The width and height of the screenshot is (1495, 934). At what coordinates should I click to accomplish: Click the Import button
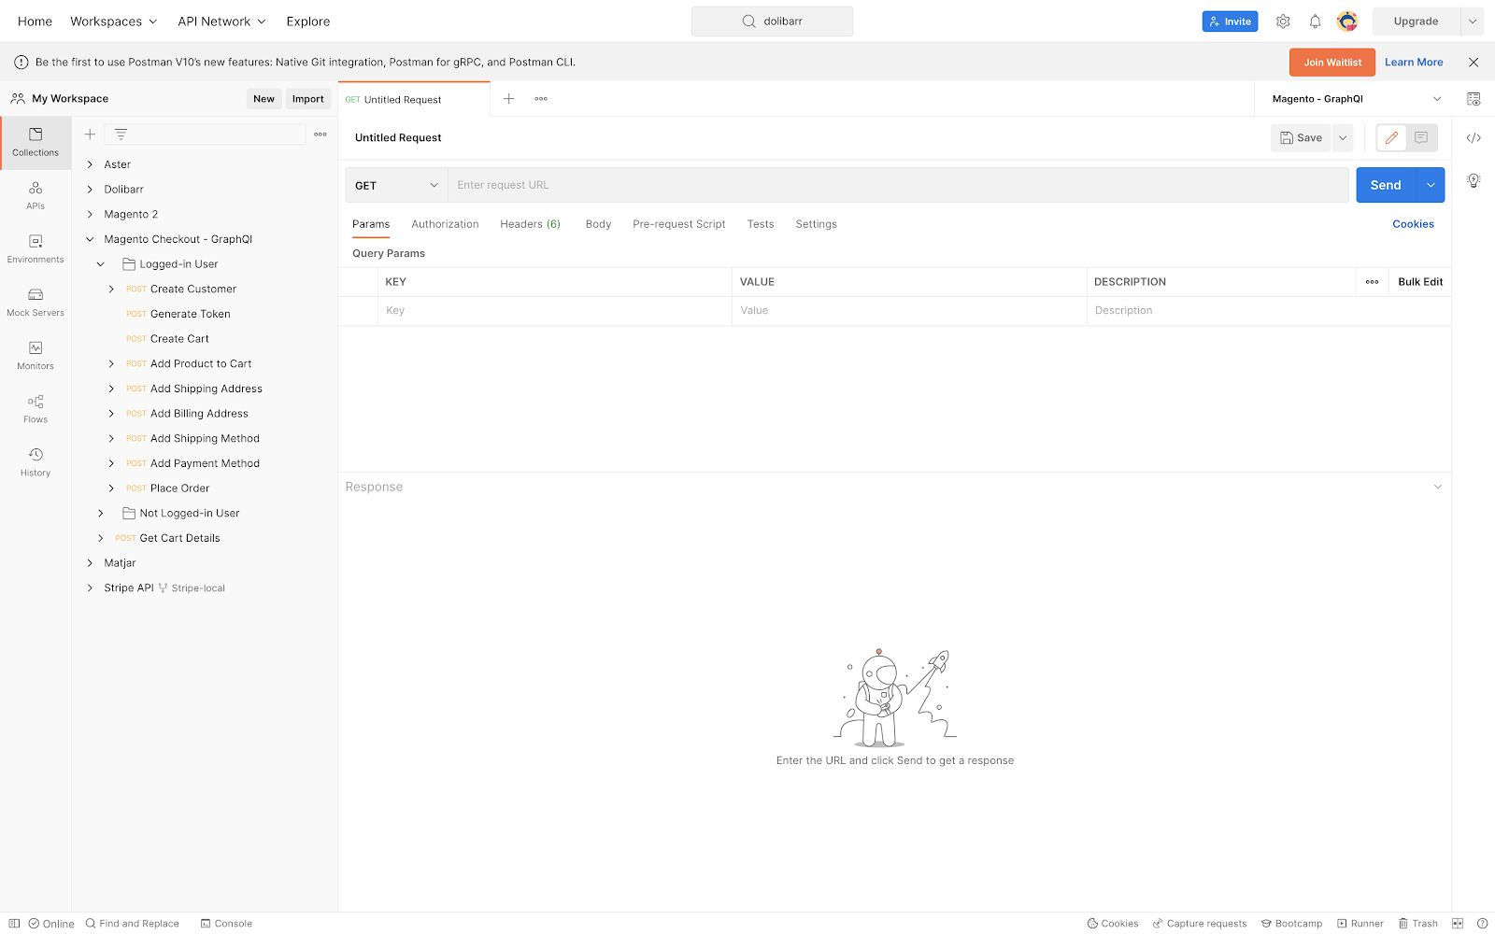click(x=307, y=99)
